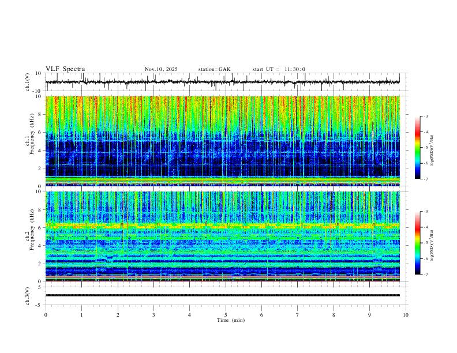Viewport: 457px width, 353px height.
Task: Click the ch.1 voltage waveform trace
Action: tap(222, 82)
